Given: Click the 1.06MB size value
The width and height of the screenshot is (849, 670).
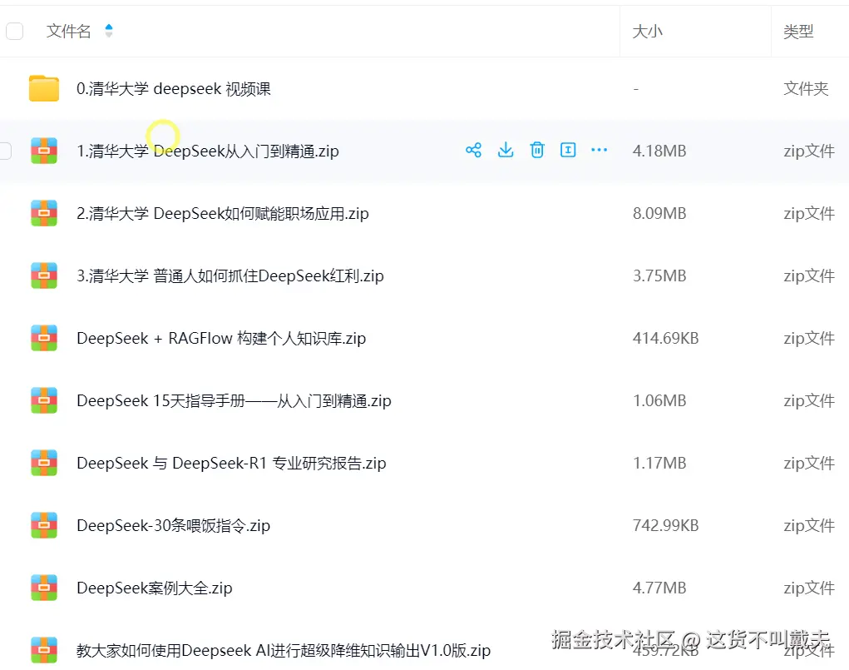Looking at the screenshot, I should [x=659, y=400].
